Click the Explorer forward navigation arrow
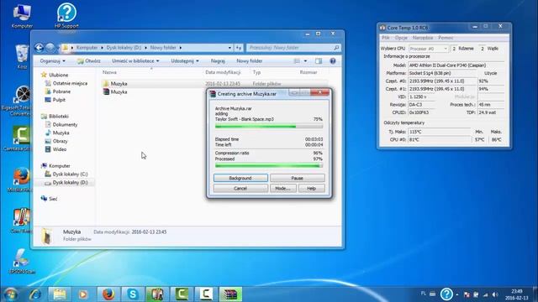The image size is (538, 302). coord(50,48)
